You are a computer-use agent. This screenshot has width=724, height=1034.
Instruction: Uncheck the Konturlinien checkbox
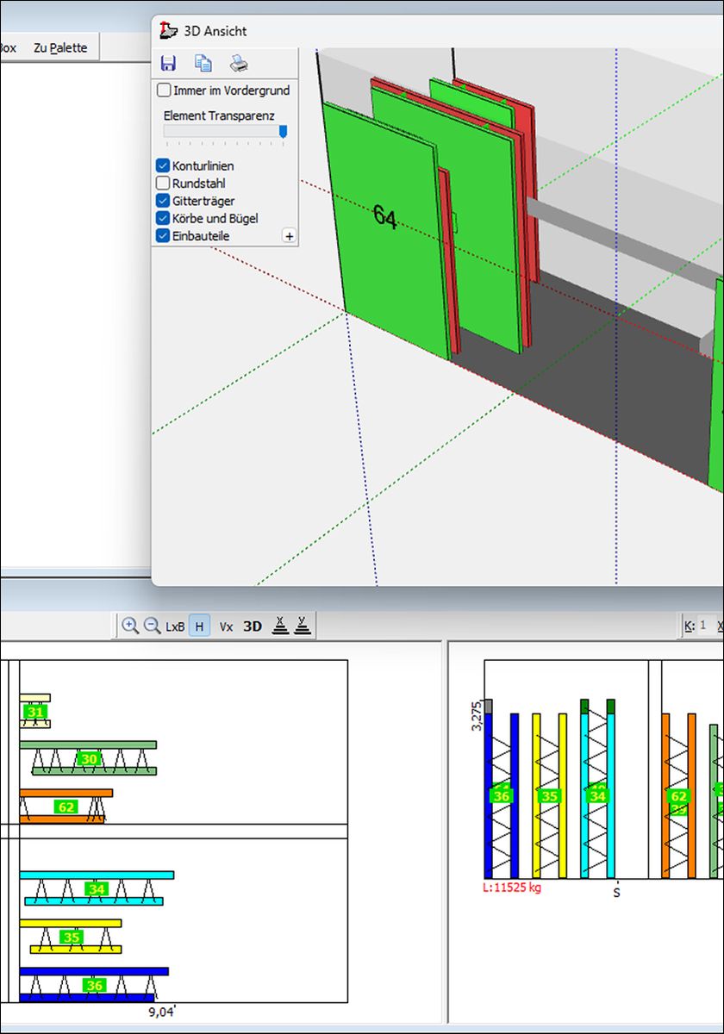point(163,165)
